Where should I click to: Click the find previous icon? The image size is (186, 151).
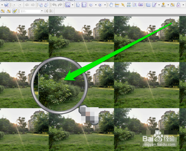click(x=46, y=11)
